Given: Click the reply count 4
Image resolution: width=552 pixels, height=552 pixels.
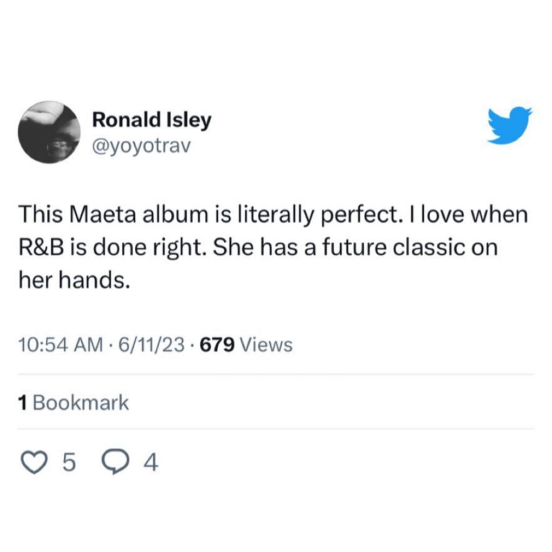Looking at the screenshot, I should pos(151,463).
